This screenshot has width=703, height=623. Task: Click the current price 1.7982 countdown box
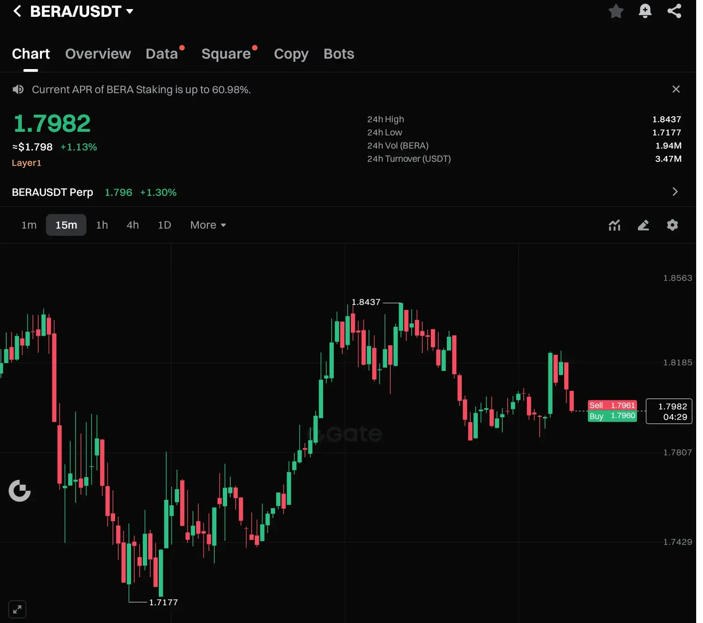tap(669, 411)
